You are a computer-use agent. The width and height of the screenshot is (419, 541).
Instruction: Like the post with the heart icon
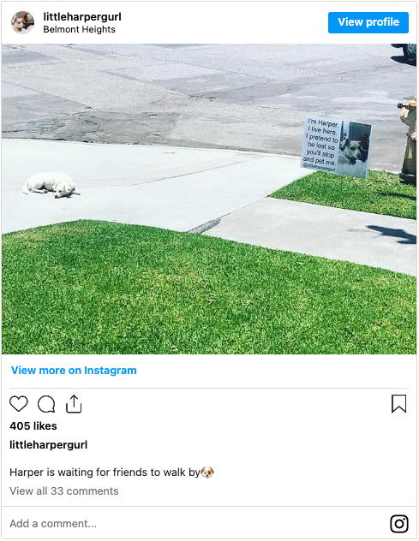coord(19,404)
